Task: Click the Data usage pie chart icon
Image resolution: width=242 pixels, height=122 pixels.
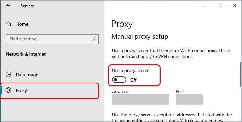Action: pos(8,75)
